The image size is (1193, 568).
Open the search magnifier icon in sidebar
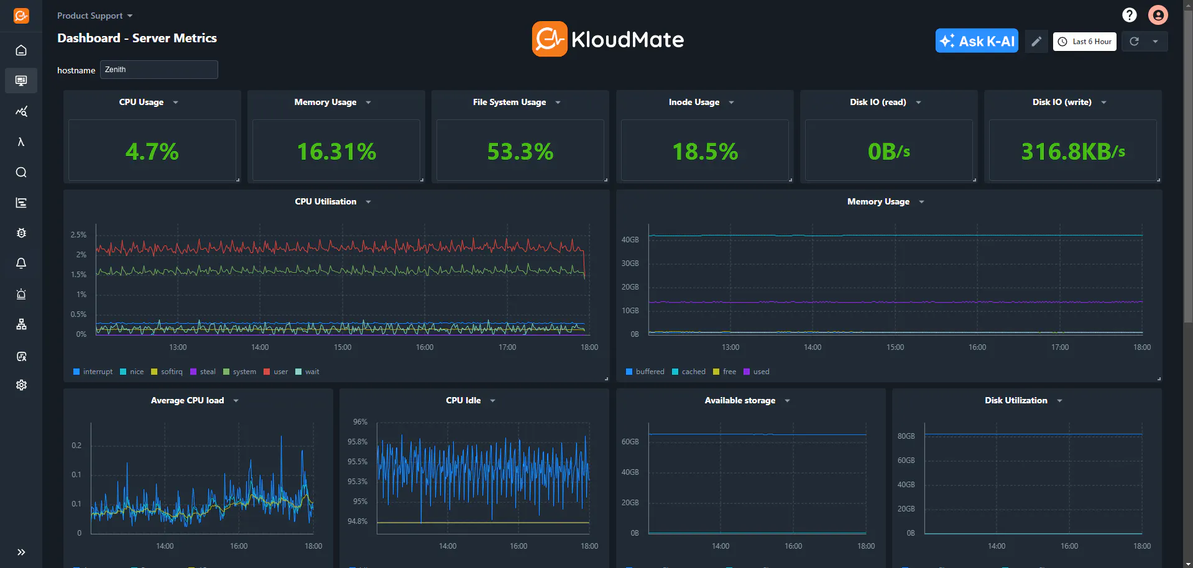click(21, 172)
